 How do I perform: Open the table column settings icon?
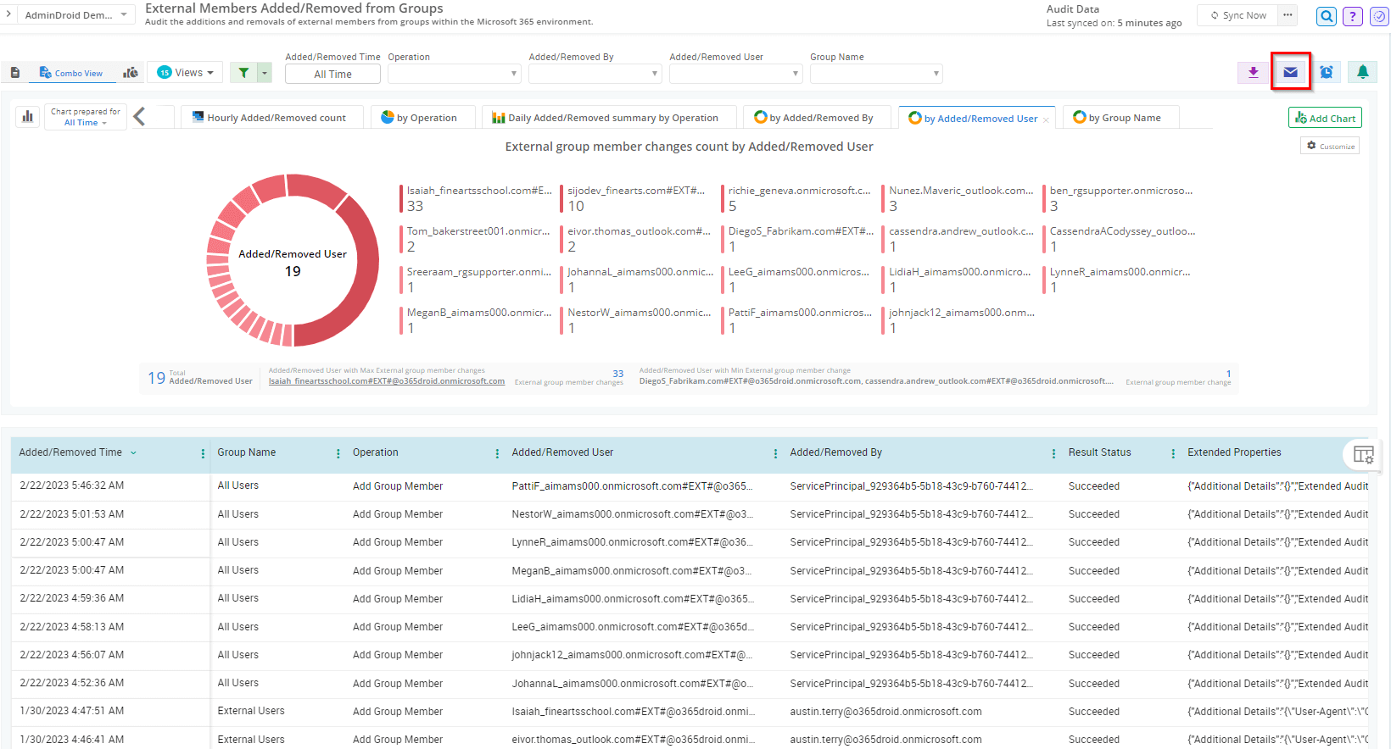coord(1363,454)
